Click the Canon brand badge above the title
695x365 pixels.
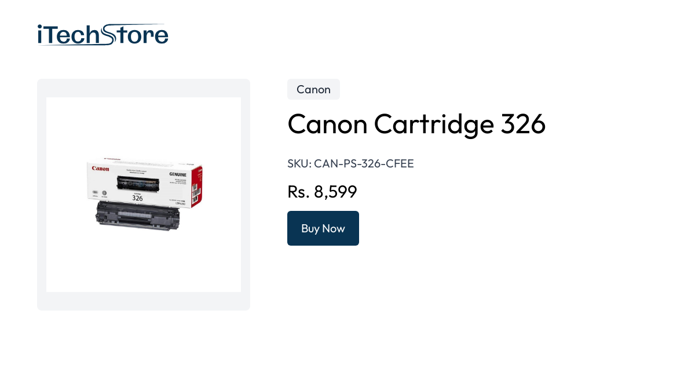pos(313,89)
